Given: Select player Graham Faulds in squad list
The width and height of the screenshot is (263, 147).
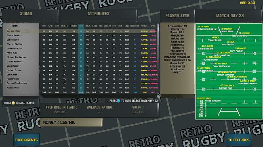Looking at the screenshot, I should tap(14, 49).
